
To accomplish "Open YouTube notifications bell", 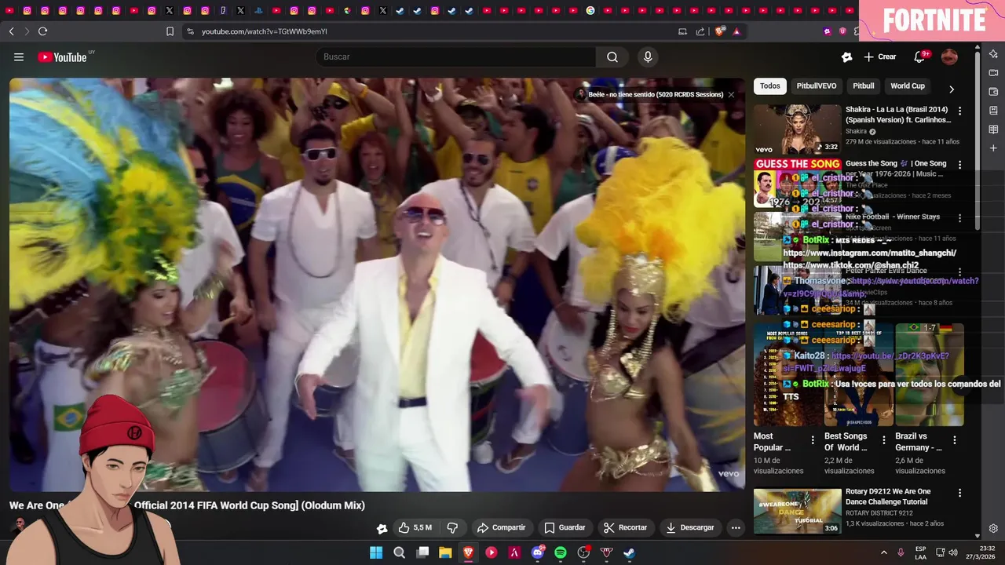I will 919,56.
